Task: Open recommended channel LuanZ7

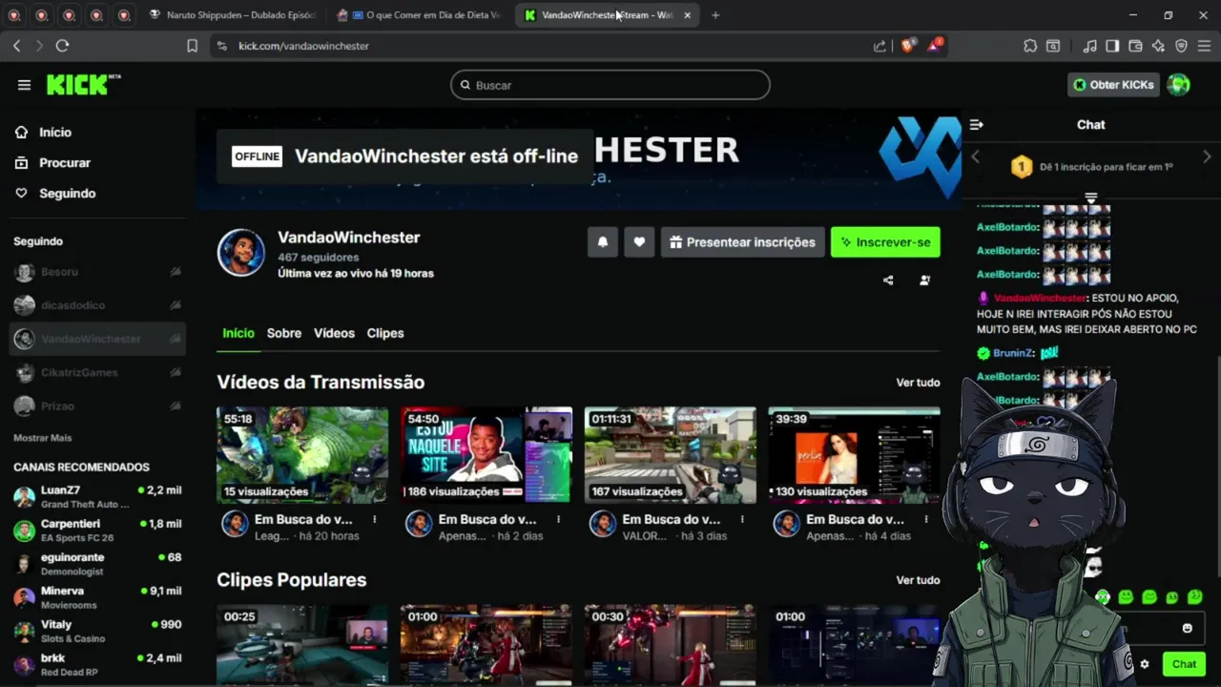Action: [x=97, y=496]
